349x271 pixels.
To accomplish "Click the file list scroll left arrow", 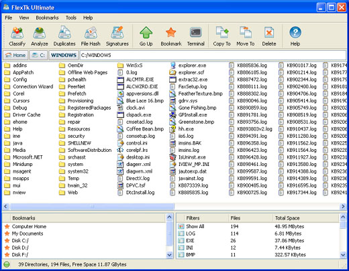I will pyautogui.click(x=6, y=206).
